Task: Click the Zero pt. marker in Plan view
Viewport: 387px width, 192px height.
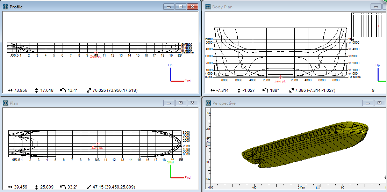Action: click(97, 144)
